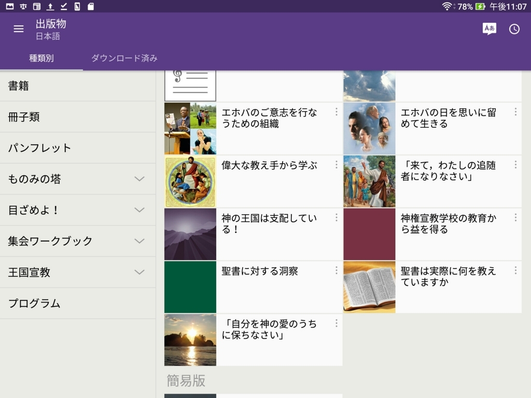Tap the open Bible cover thumbnail

click(369, 287)
